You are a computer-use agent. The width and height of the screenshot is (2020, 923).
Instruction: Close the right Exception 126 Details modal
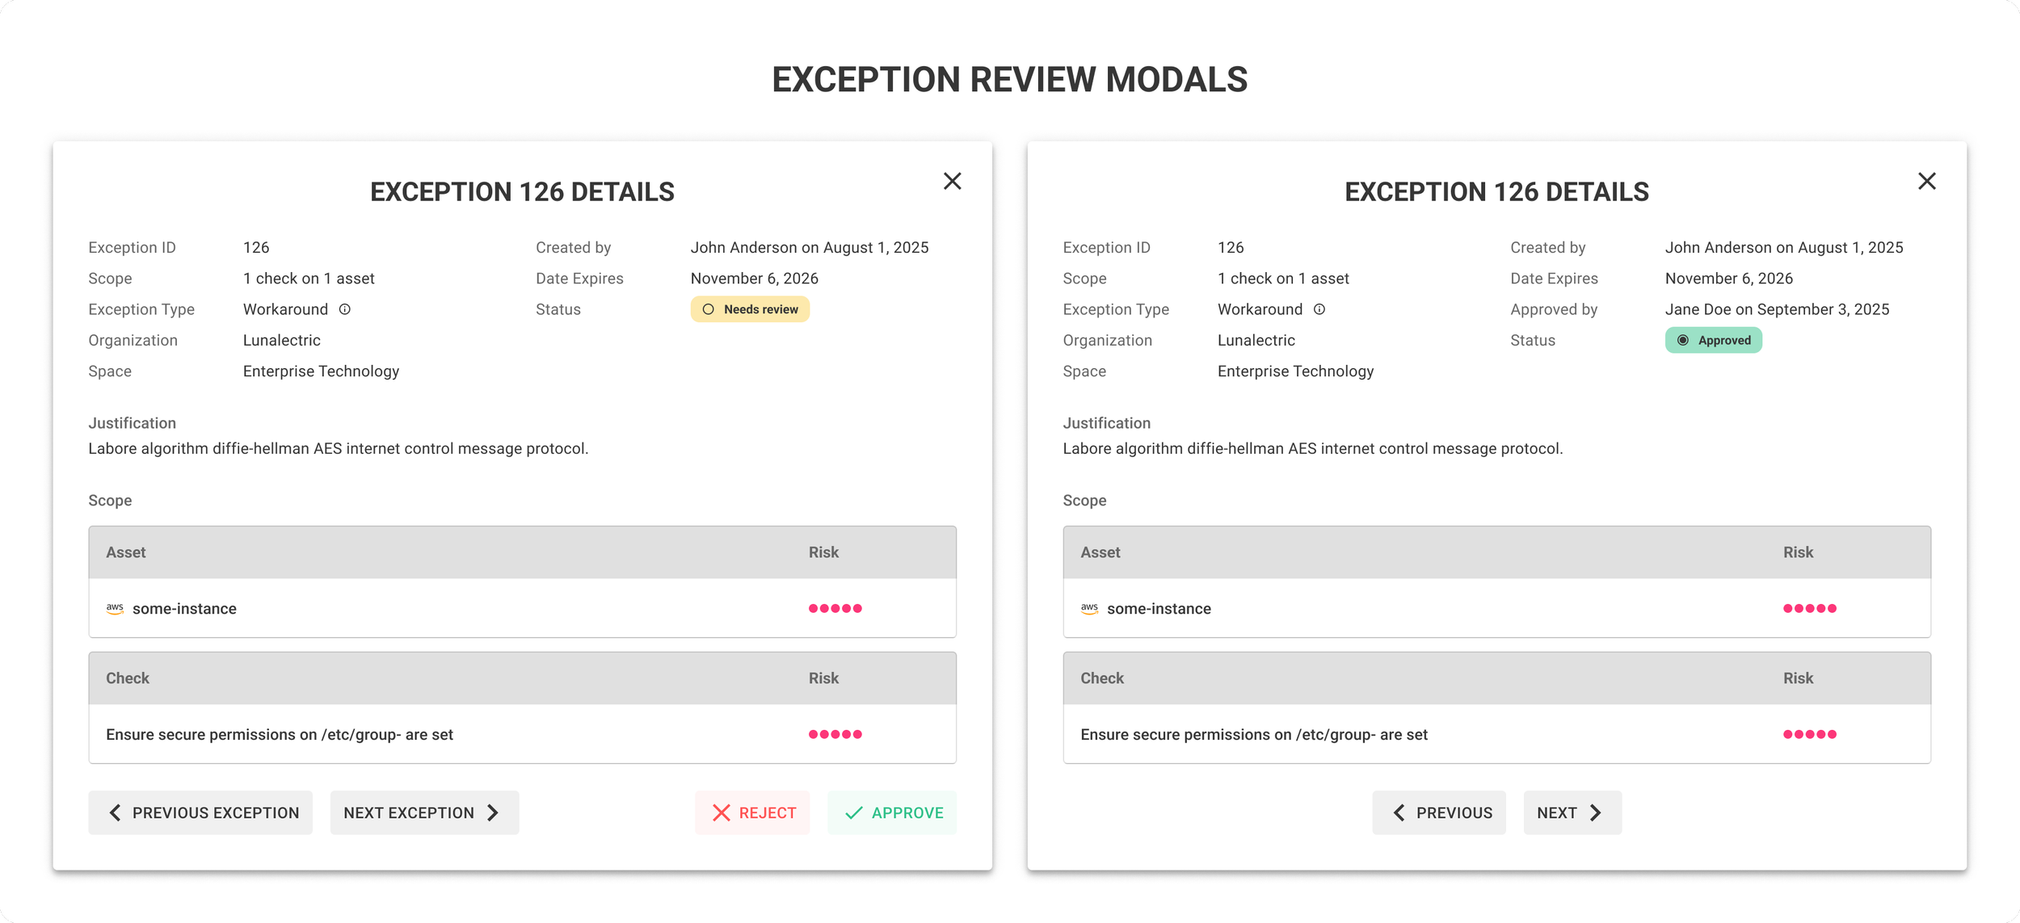(x=1926, y=181)
